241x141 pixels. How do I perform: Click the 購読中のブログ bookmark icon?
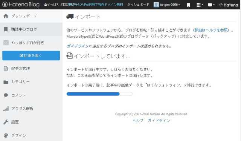coord(6,29)
